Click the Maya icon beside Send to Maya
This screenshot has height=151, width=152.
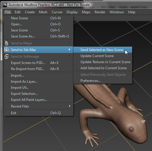tap(7, 43)
